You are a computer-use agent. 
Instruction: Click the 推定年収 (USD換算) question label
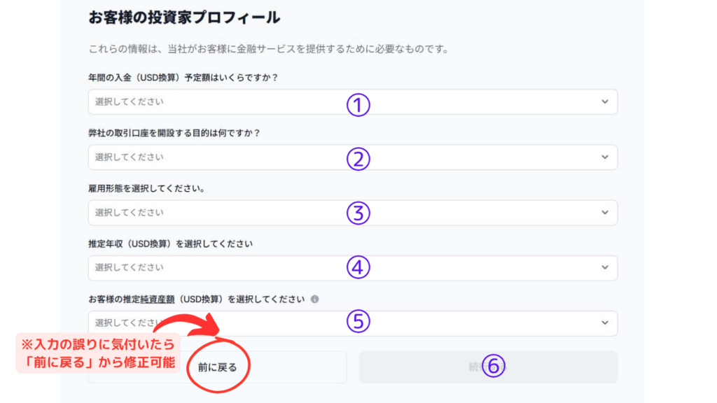click(170, 244)
